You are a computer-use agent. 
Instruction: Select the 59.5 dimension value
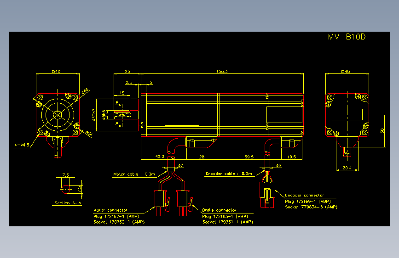point(249,157)
